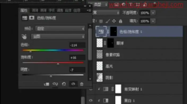Clip adjustment to layer below button

(x=46, y=84)
